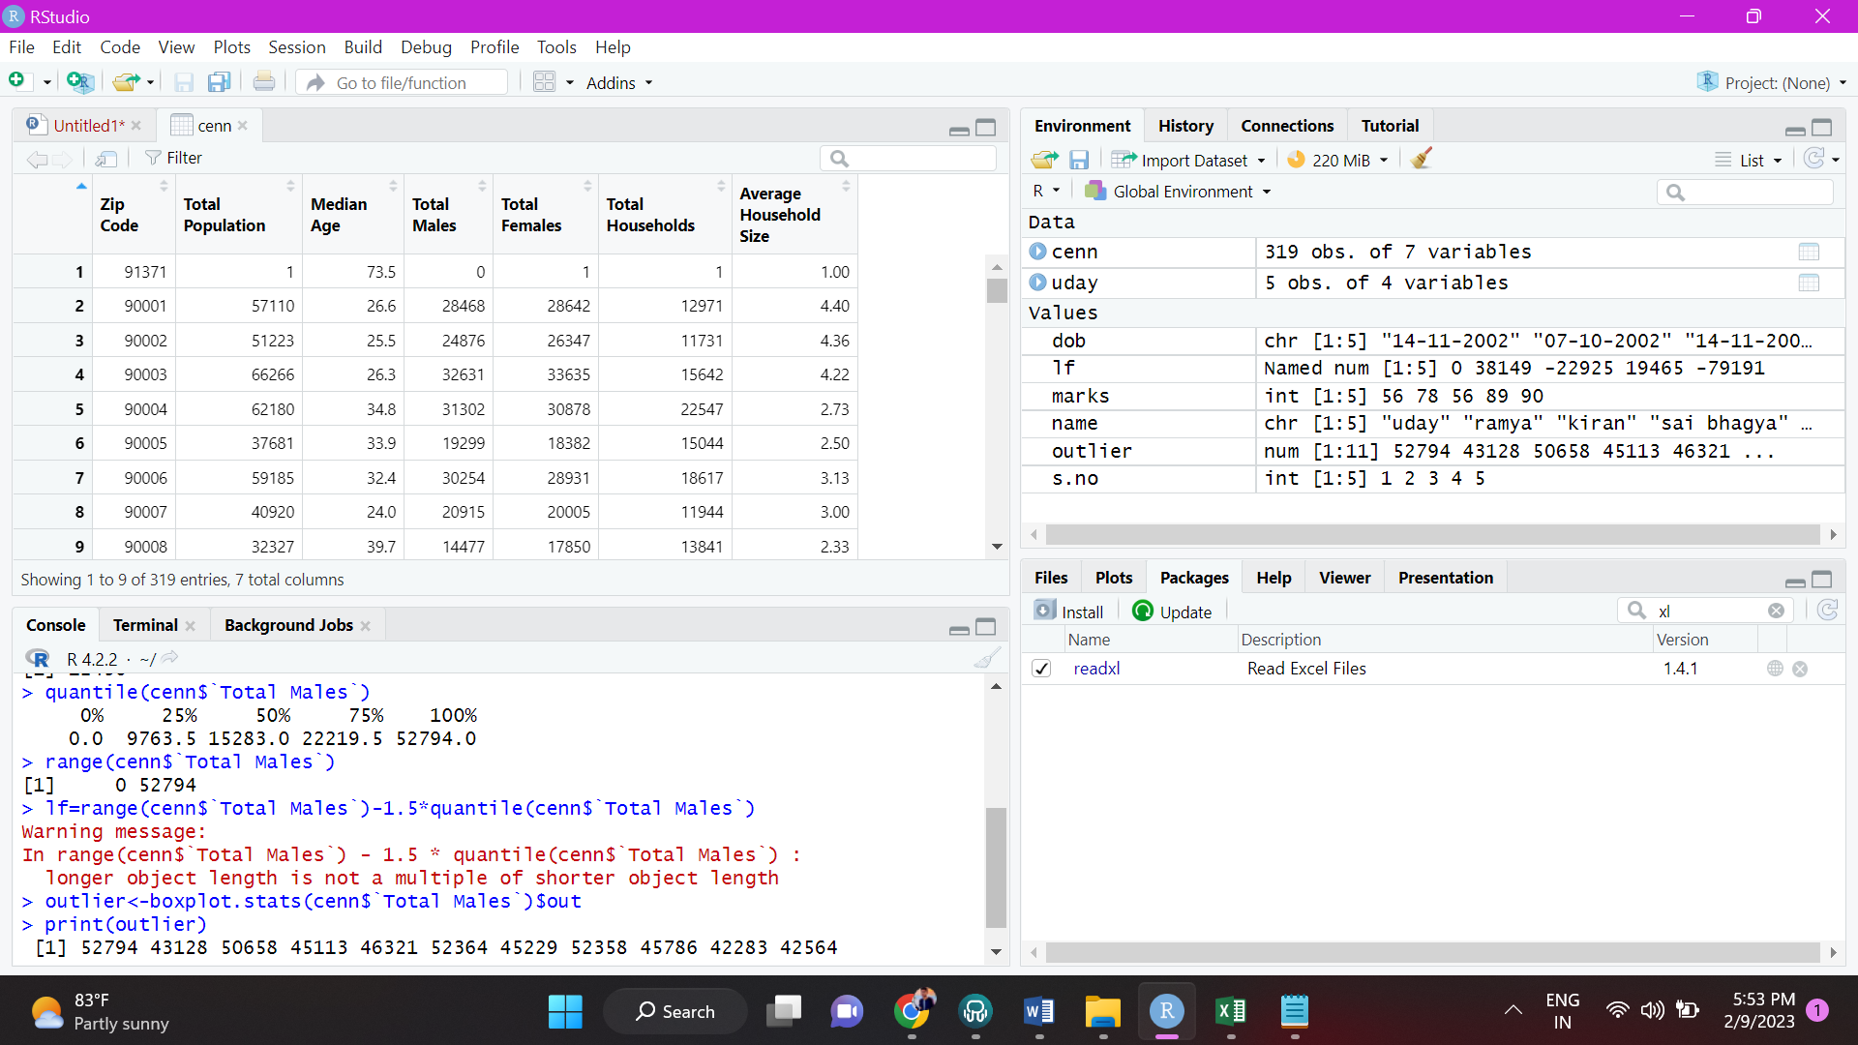The width and height of the screenshot is (1858, 1045).
Task: Uncheck the readxl package checkbox
Action: 1041,668
